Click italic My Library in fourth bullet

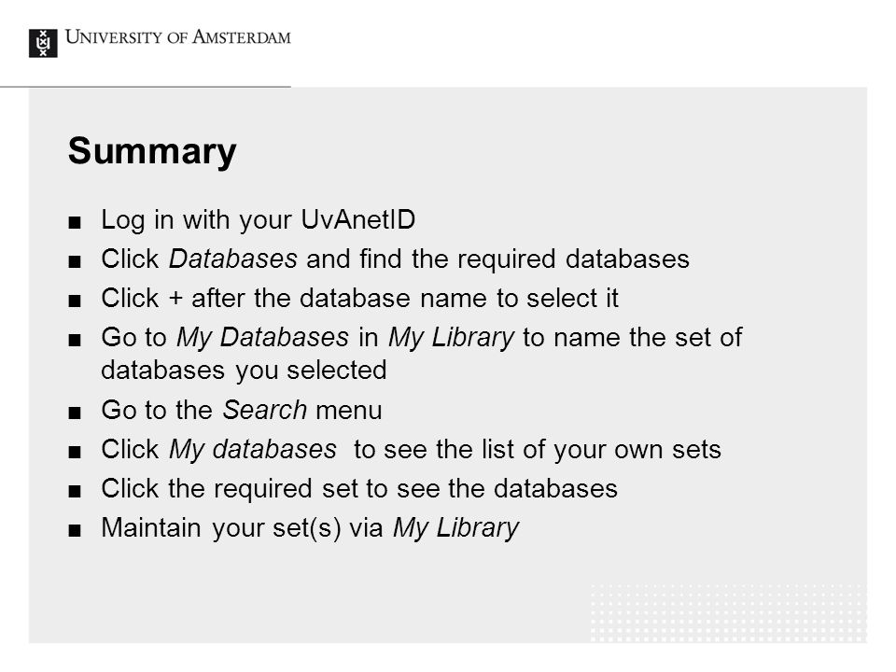(452, 338)
